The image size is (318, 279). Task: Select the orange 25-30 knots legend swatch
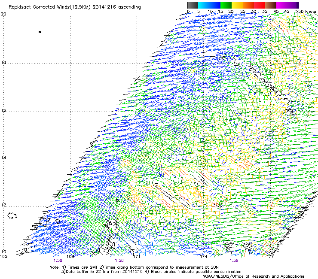click(x=248, y=5)
